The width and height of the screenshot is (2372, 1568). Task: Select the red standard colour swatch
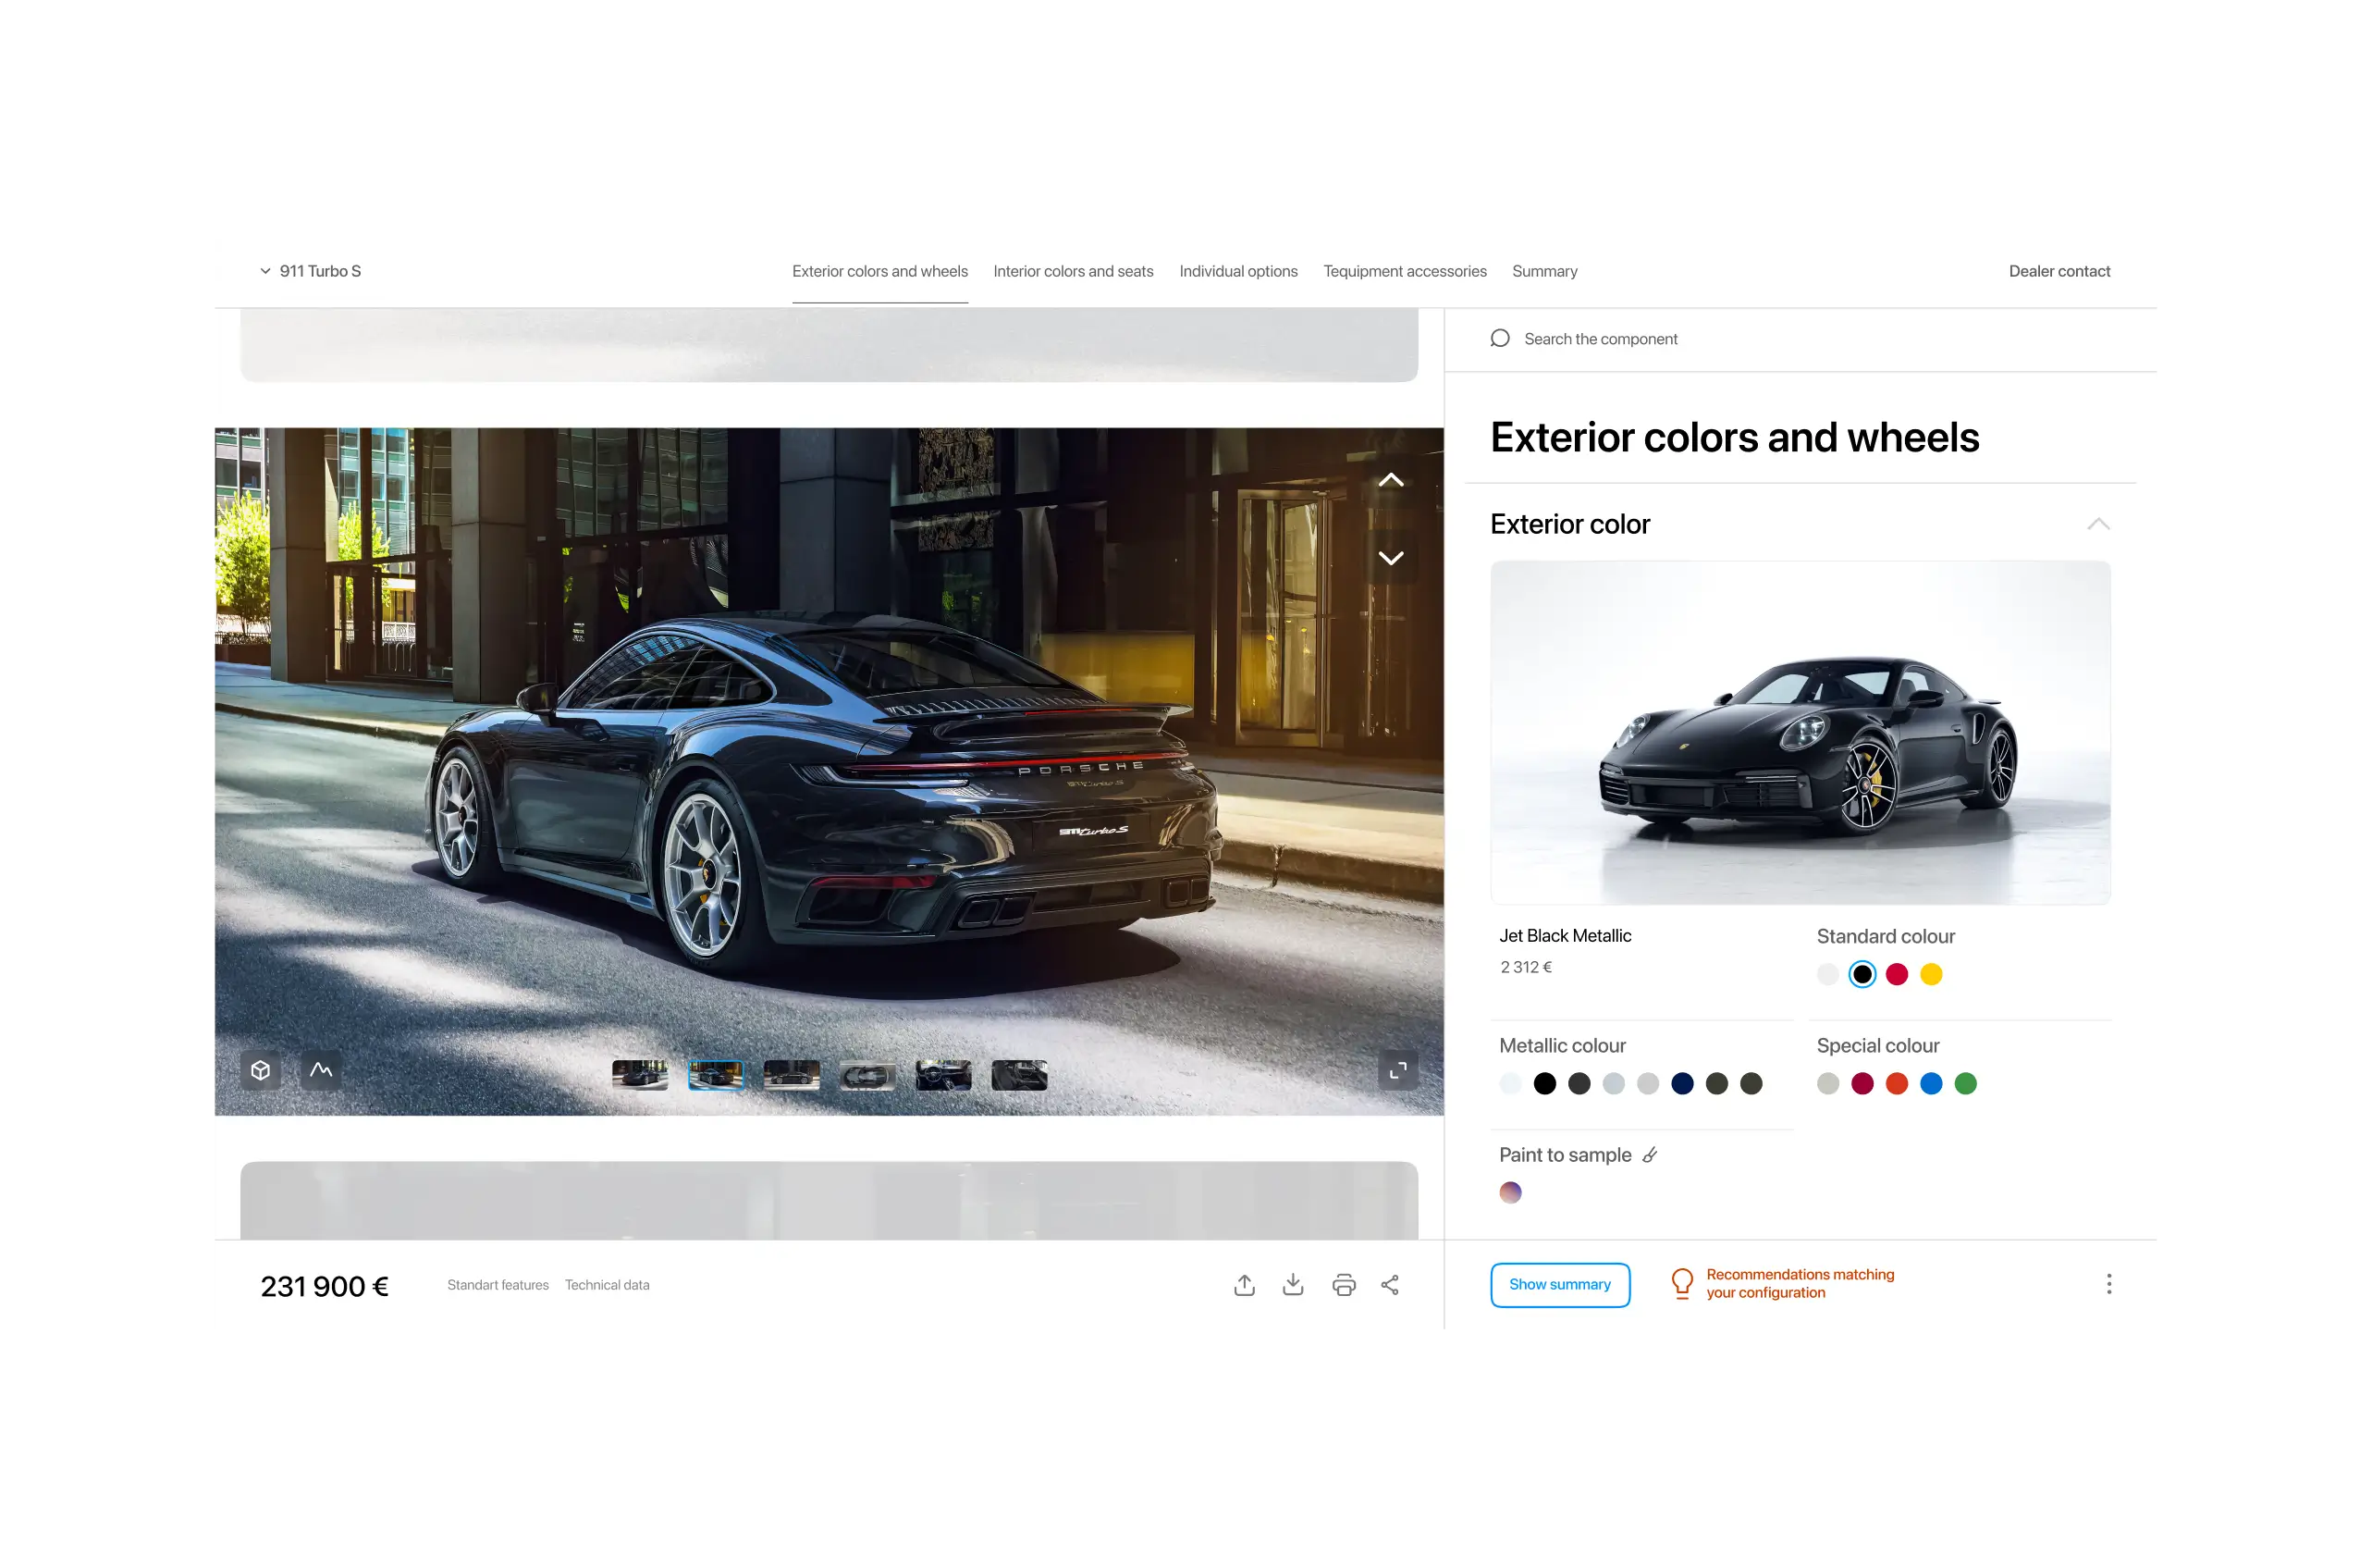point(1896,974)
